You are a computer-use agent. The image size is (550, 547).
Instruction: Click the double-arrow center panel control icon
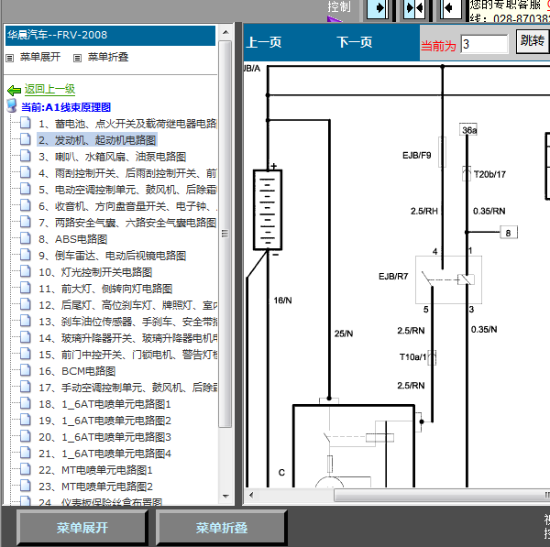point(414,8)
